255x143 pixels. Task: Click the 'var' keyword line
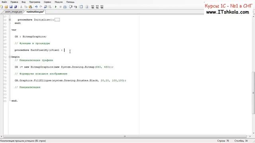point(14,30)
